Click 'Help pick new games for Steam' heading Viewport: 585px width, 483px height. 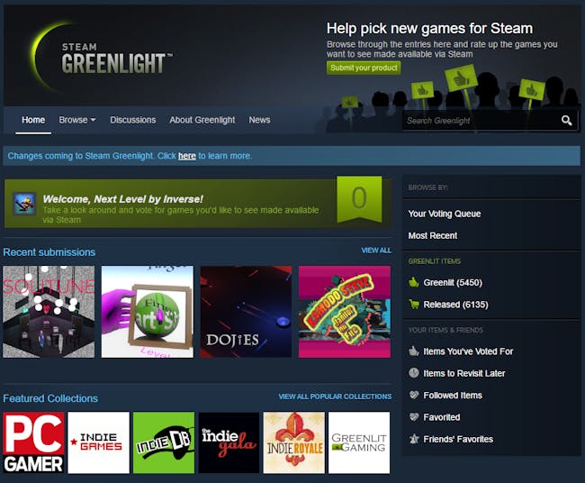coord(430,29)
